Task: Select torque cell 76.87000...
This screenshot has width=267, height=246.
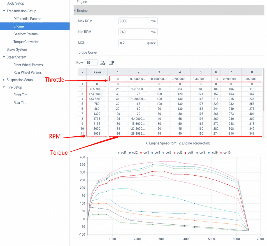Action: [x=138, y=89]
